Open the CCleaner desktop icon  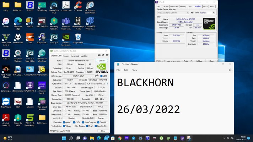tap(78, 6)
